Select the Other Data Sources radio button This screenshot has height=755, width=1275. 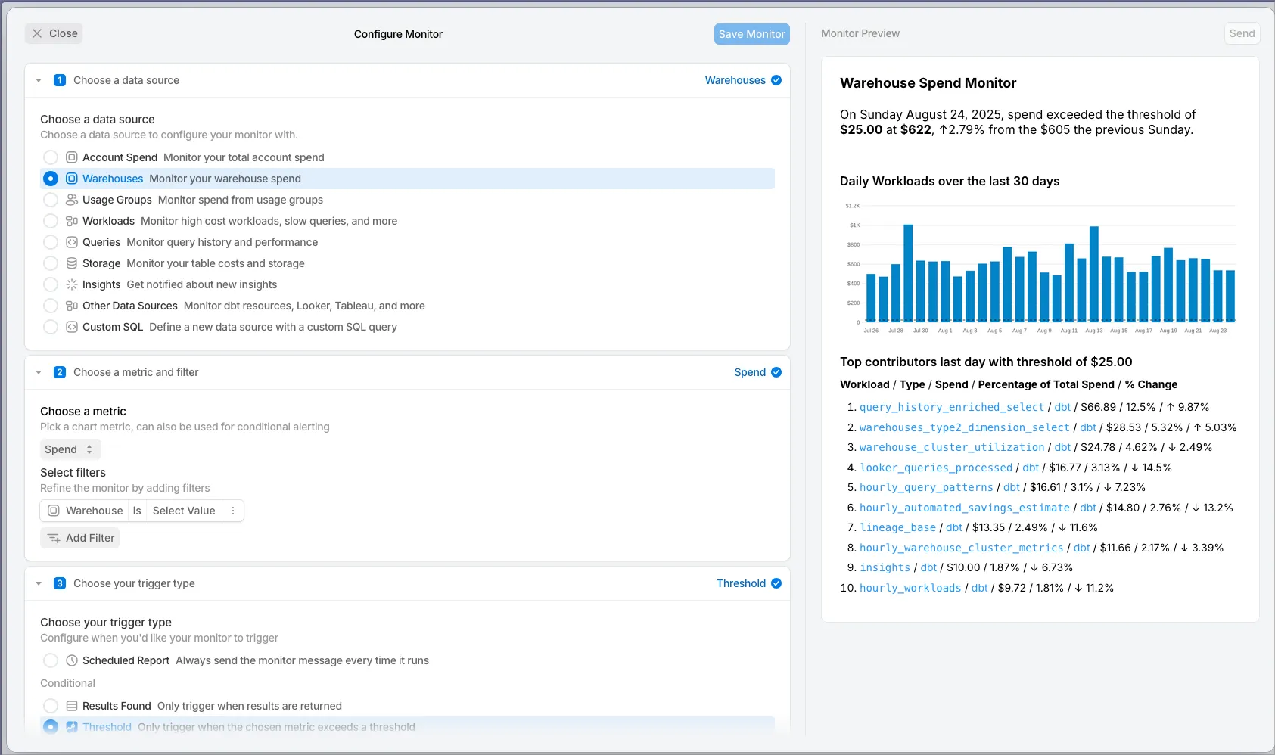tap(51, 306)
